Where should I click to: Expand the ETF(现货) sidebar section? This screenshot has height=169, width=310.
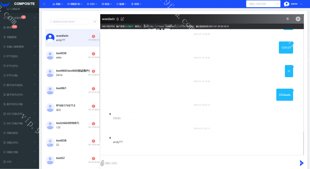point(19,56)
